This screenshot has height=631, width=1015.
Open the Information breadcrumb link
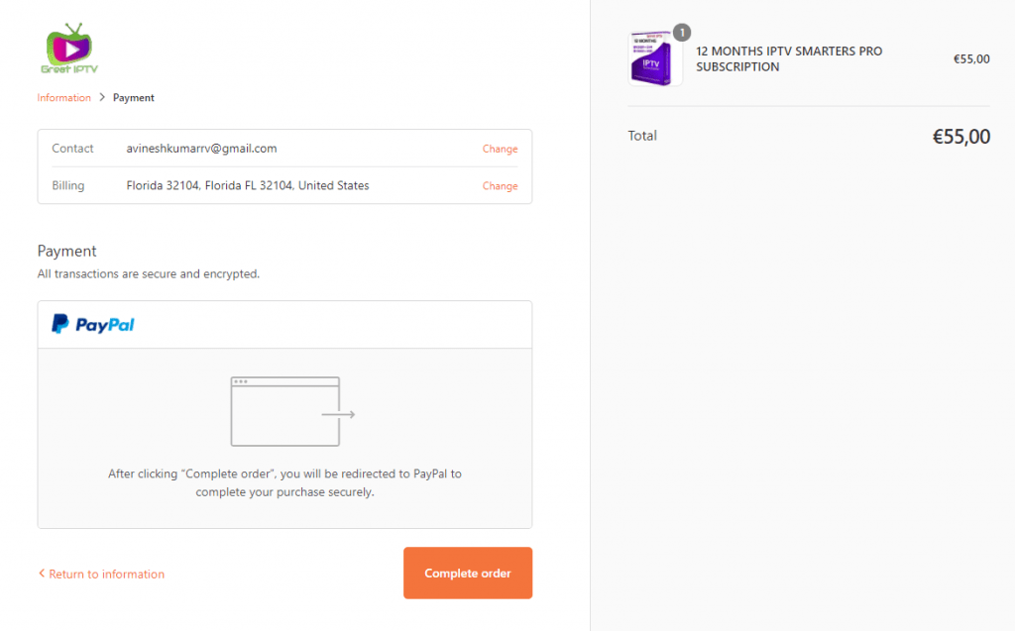(x=64, y=98)
